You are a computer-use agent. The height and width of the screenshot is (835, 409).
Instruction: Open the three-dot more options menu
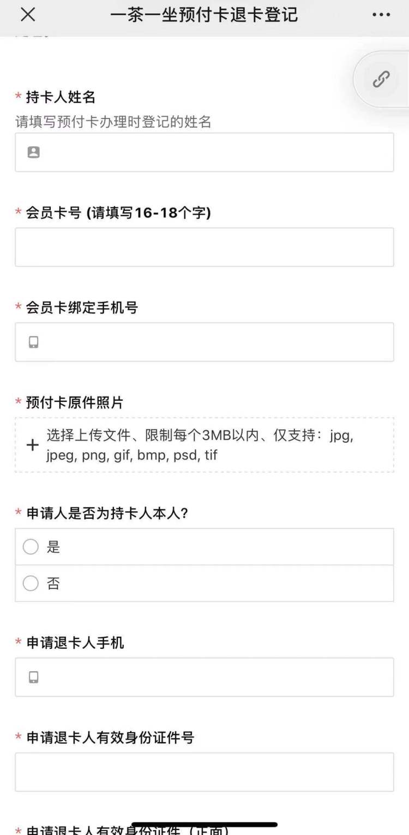coord(381,15)
